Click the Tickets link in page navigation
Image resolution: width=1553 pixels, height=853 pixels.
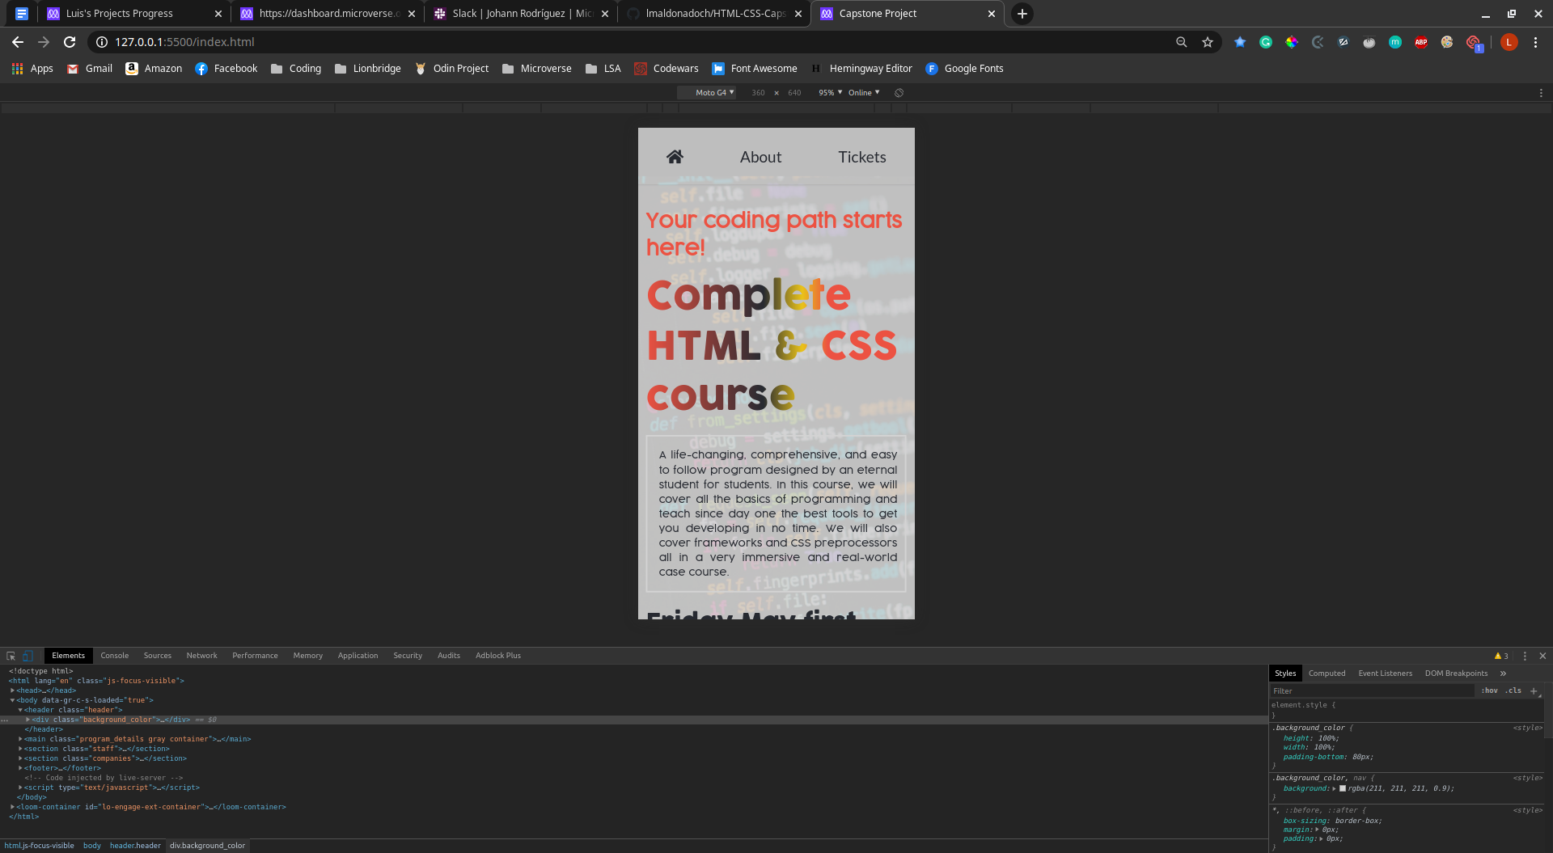[x=862, y=157]
